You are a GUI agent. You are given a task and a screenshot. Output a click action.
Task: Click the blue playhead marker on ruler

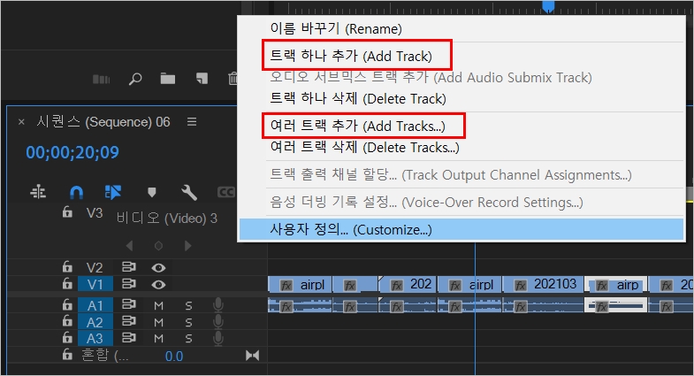[x=548, y=6]
